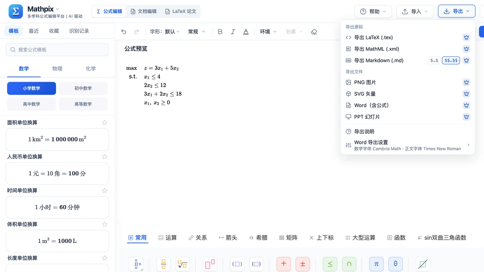The image size is (484, 272).
Task: Open the 收藏 sidebar tab
Action: tap(54, 31)
